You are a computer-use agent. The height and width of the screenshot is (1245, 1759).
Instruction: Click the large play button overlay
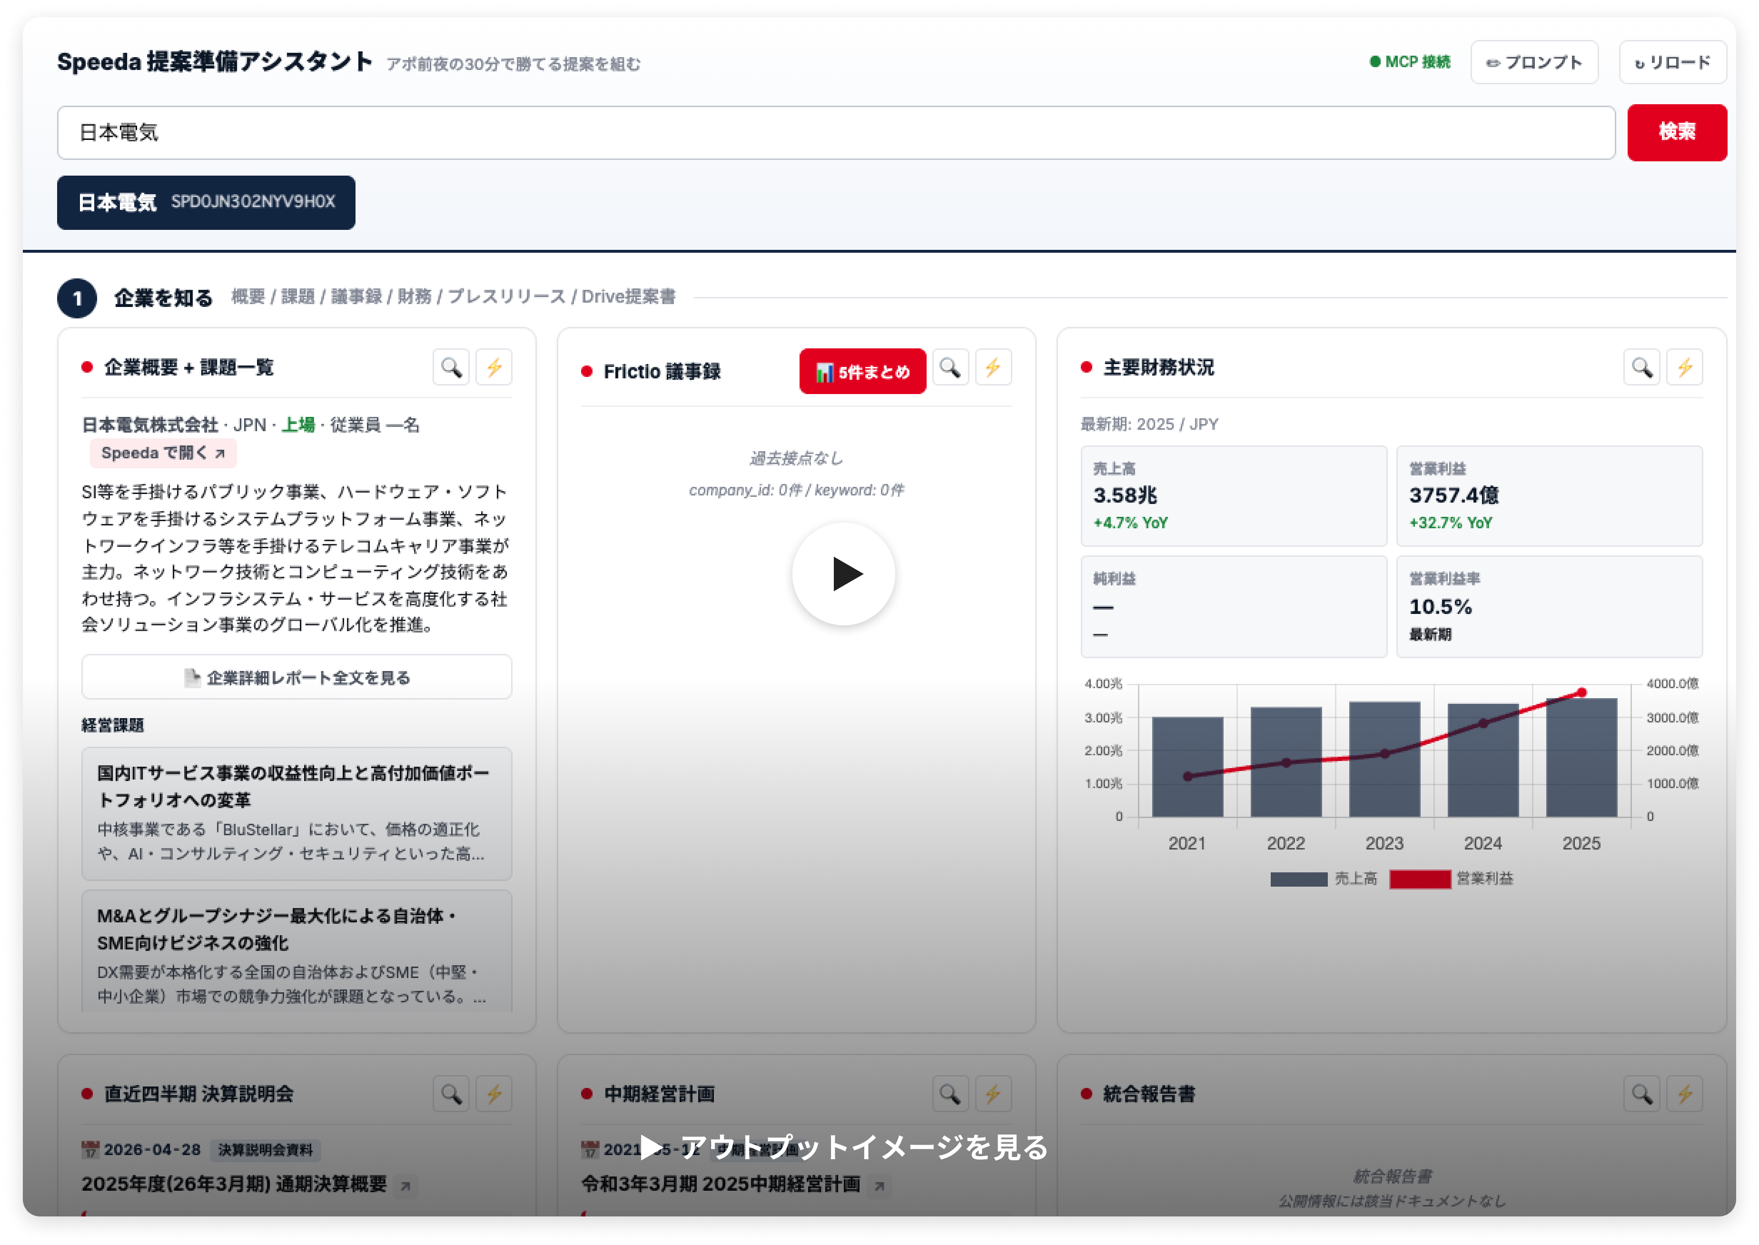[x=843, y=574]
